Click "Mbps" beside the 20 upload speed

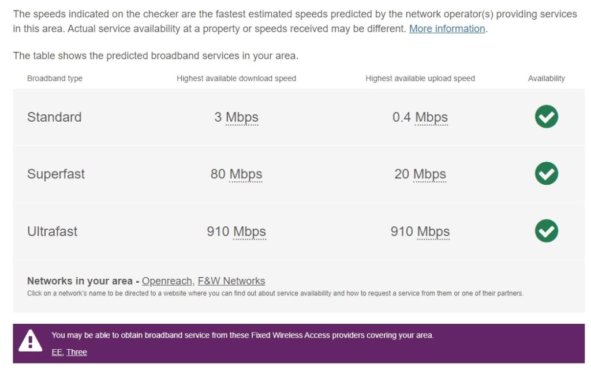pyautogui.click(x=429, y=174)
